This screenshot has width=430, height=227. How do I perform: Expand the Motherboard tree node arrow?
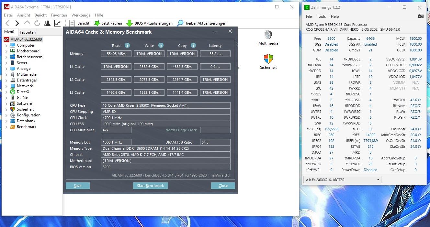click(x=6, y=51)
